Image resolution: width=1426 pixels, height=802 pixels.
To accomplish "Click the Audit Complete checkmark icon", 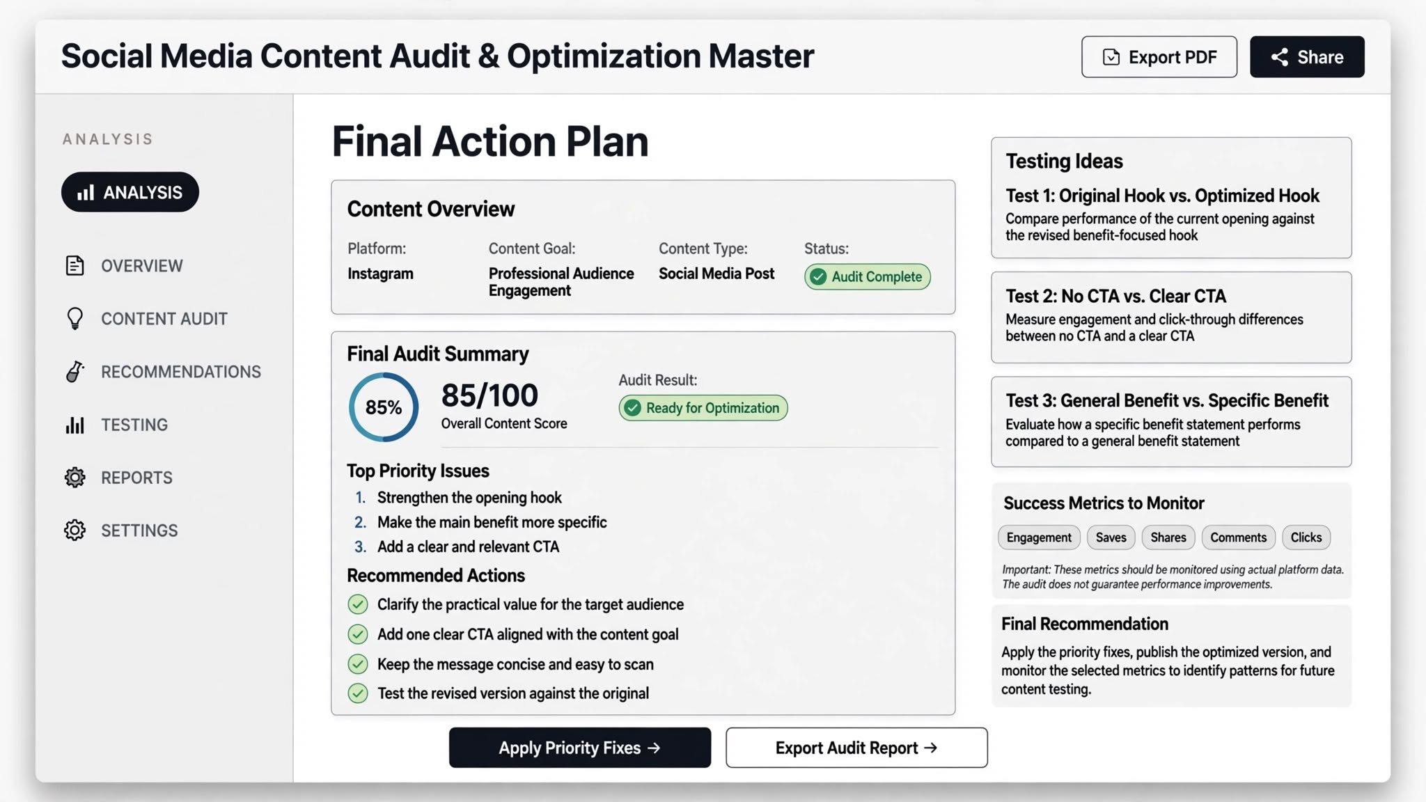I will click(818, 276).
